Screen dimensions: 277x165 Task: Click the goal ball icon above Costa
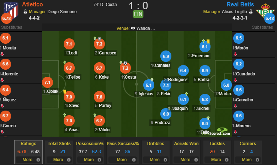tap(125, 63)
